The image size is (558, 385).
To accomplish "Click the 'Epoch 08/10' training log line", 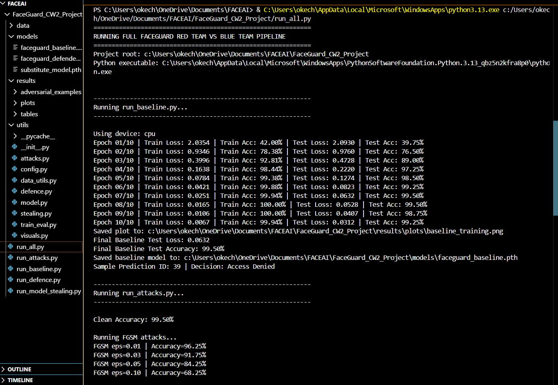I will click(260, 205).
